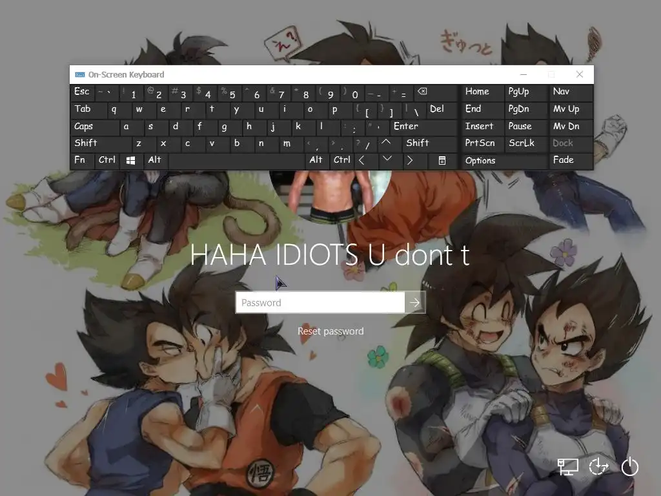Toggle the right Shift key
Image resolution: width=661 pixels, height=496 pixels.
[430, 143]
